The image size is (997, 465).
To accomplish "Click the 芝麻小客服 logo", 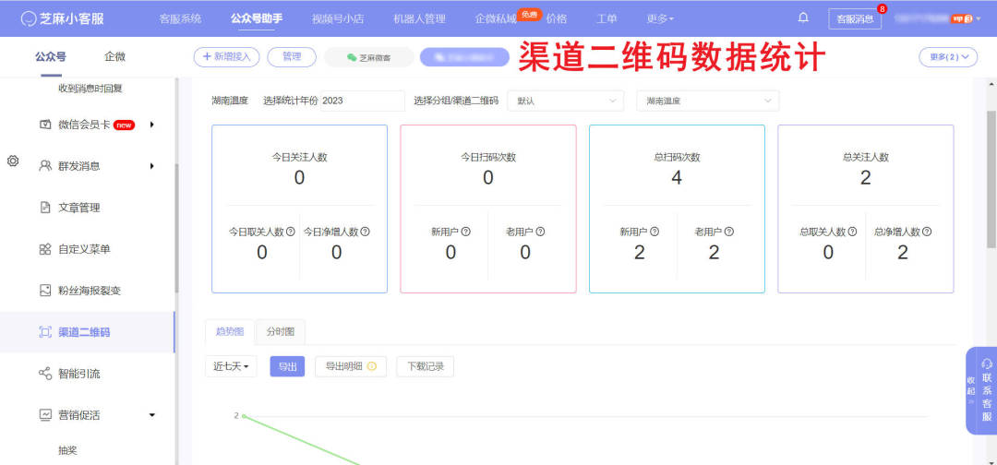I will (63, 18).
